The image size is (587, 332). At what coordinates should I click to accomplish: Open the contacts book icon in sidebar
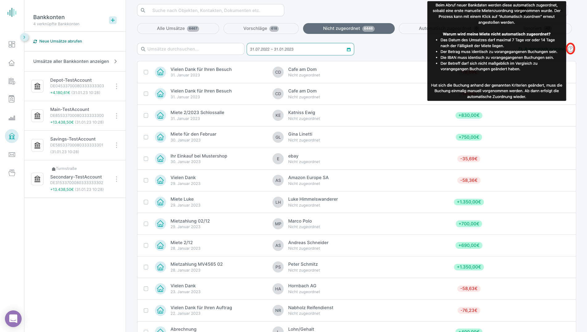pos(12,99)
